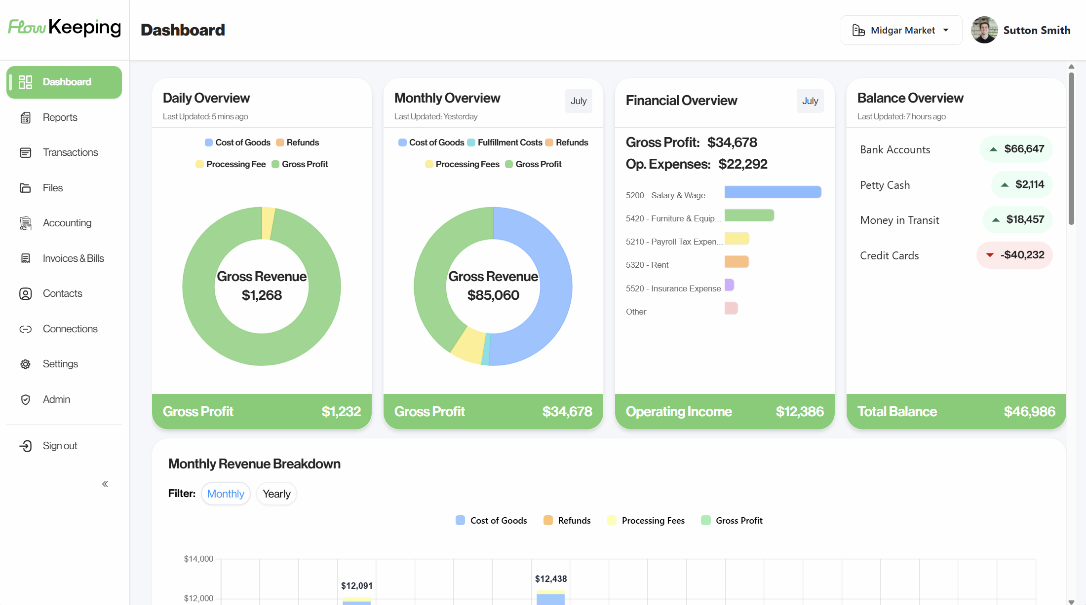This screenshot has width=1086, height=605.
Task: Navigate to Invoices & Bills
Action: tap(64, 258)
